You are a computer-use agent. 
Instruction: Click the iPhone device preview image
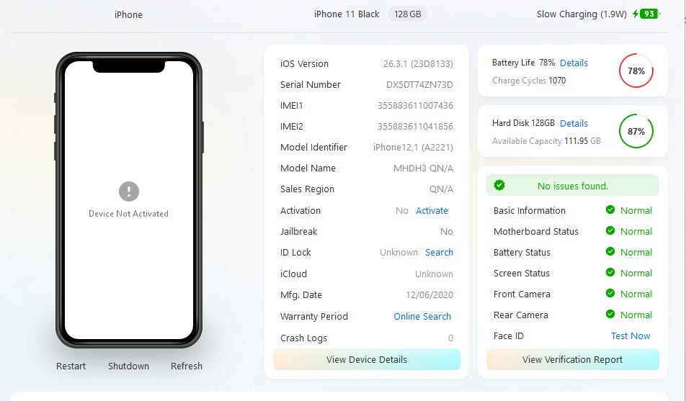pyautogui.click(x=128, y=200)
